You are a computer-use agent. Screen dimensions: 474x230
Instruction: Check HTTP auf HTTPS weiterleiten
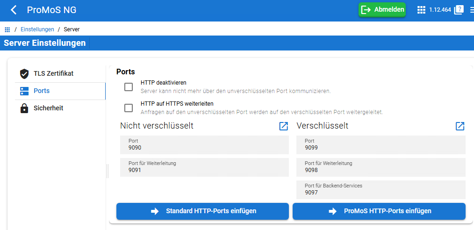coord(129,108)
